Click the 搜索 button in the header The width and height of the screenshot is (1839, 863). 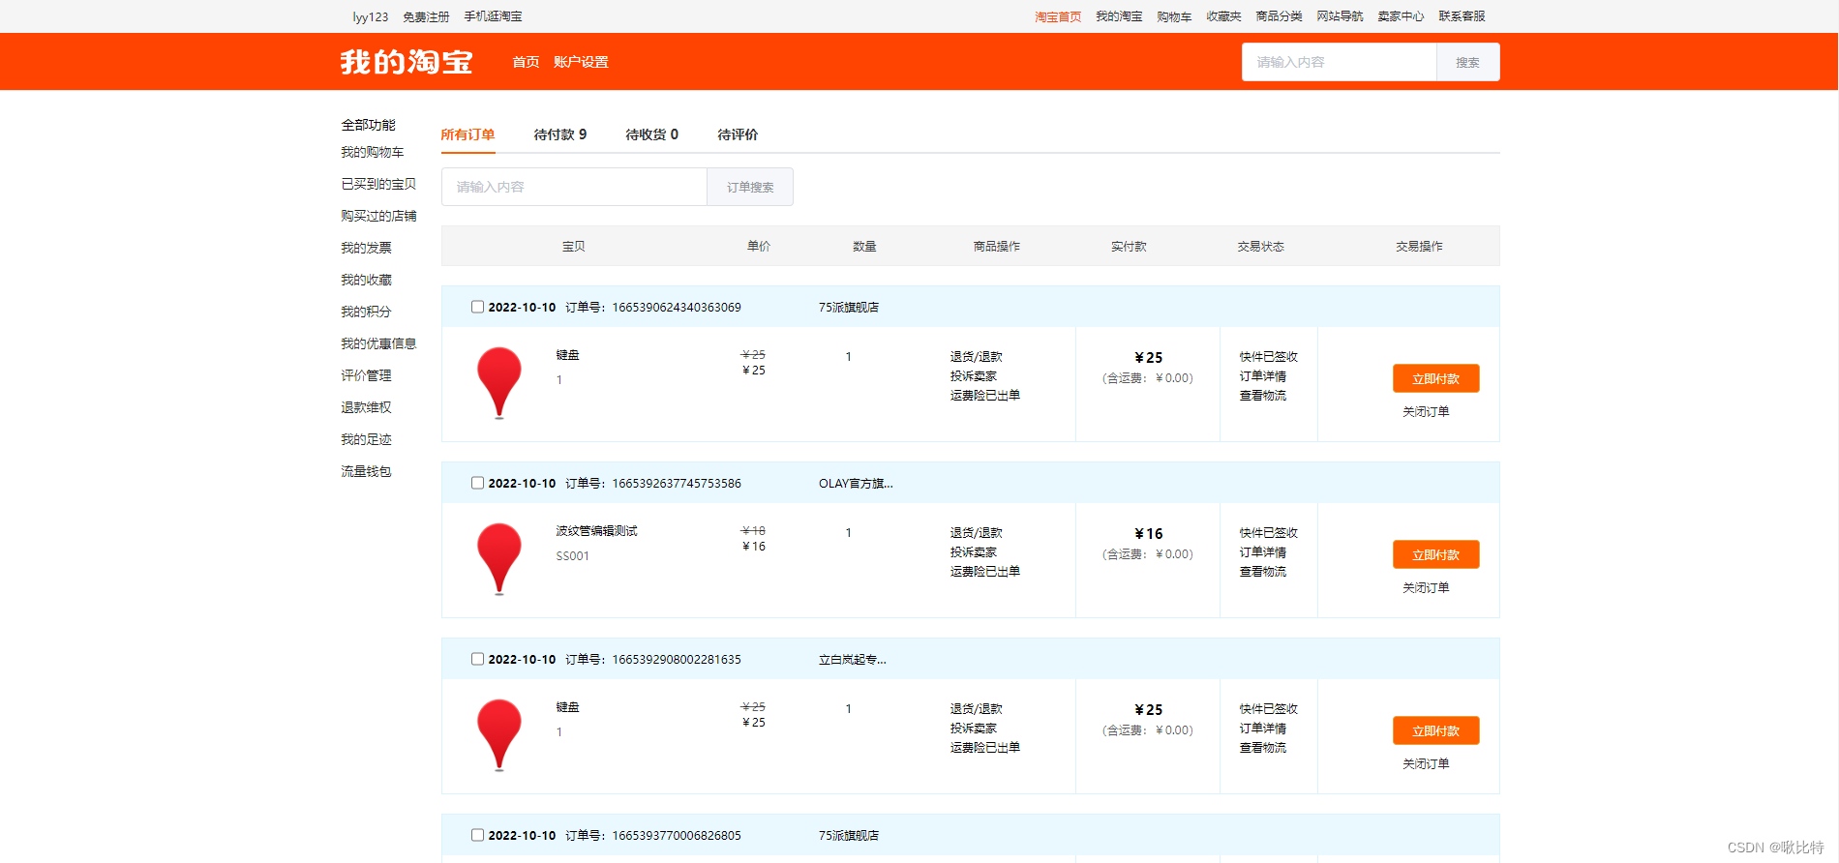(x=1467, y=62)
